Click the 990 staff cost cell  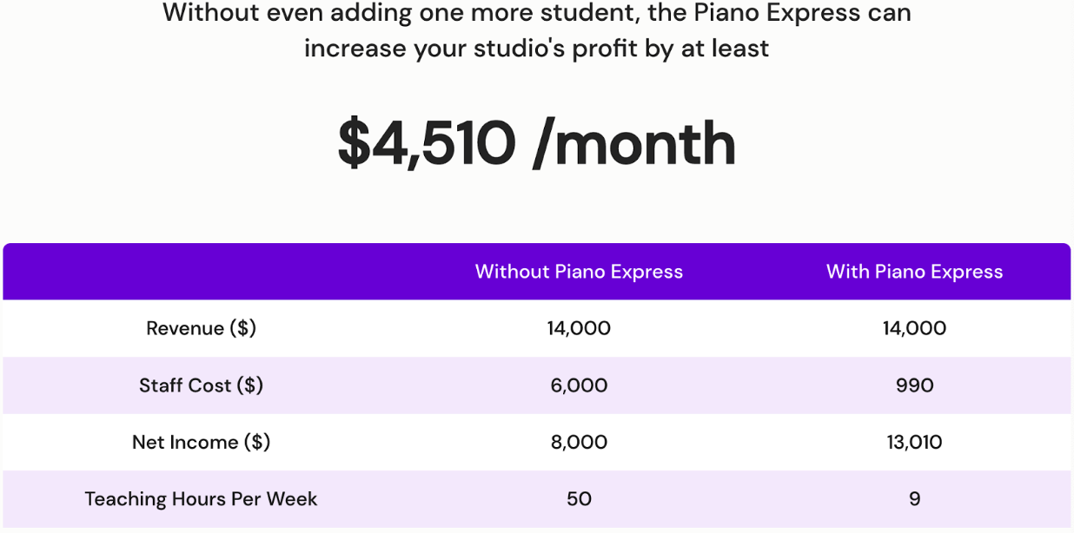[914, 385]
